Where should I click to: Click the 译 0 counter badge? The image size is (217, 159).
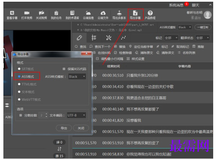(59, 143)
